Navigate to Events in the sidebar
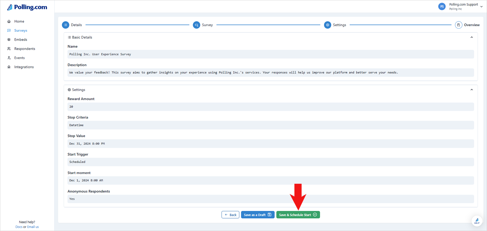The image size is (487, 231). coord(19,58)
